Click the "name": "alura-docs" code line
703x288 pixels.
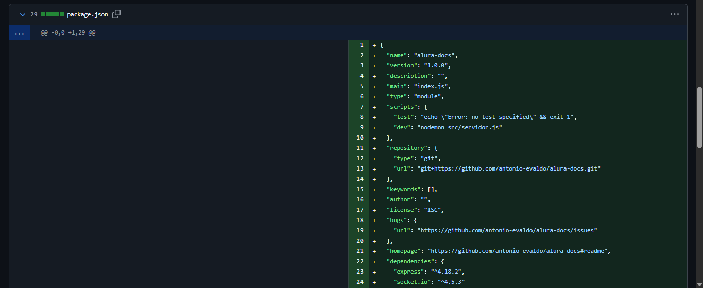click(422, 55)
